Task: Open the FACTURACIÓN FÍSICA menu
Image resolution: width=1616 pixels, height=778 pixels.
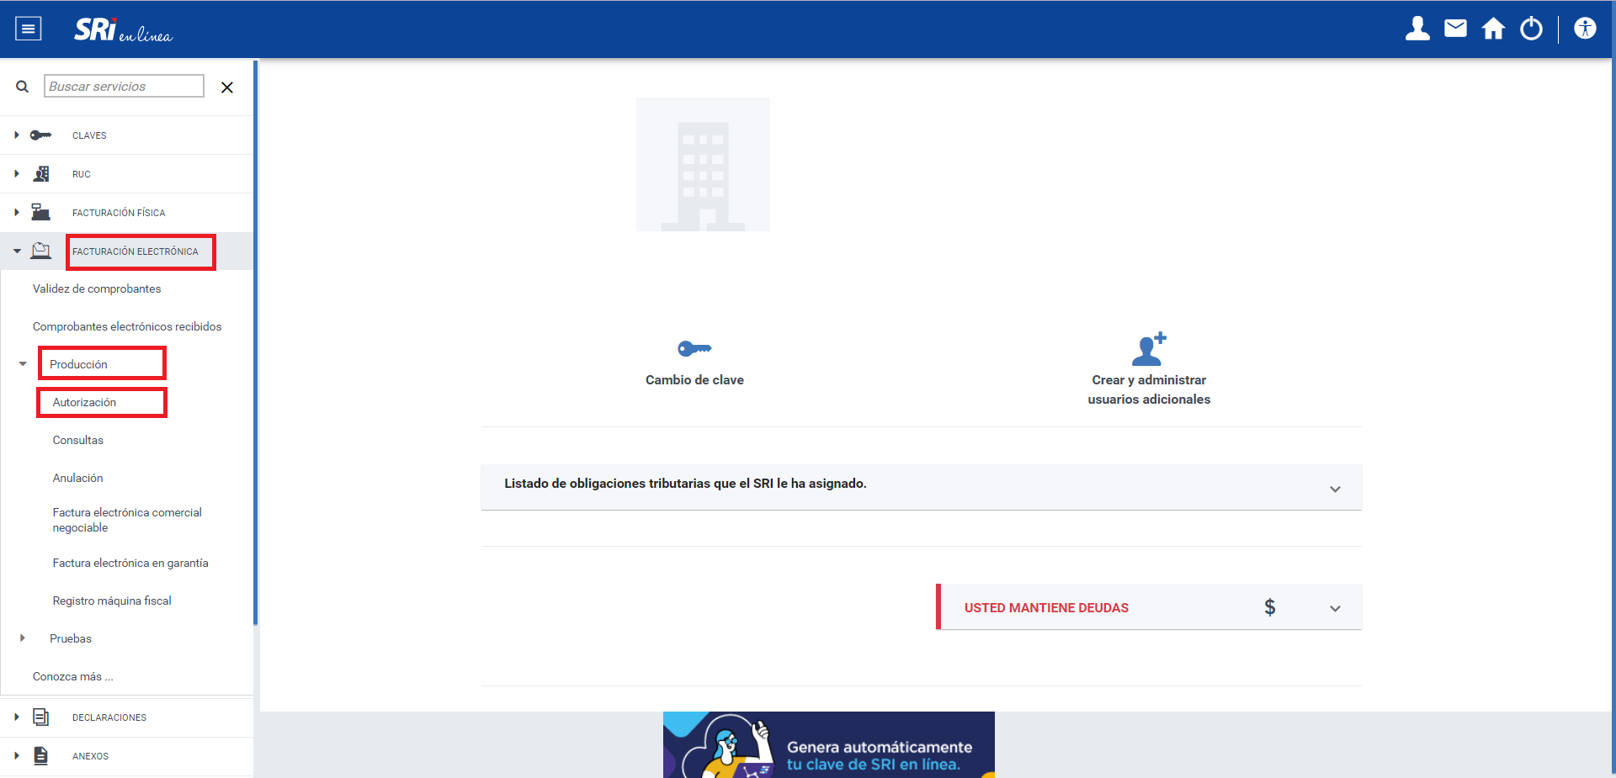Action: point(119,213)
